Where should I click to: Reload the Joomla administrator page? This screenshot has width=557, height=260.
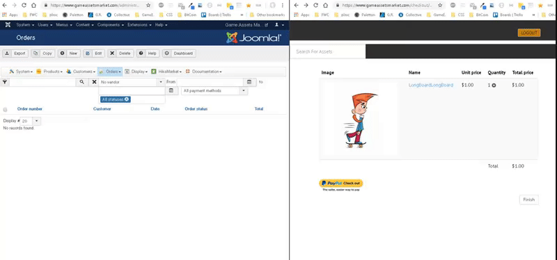[x=24, y=6]
